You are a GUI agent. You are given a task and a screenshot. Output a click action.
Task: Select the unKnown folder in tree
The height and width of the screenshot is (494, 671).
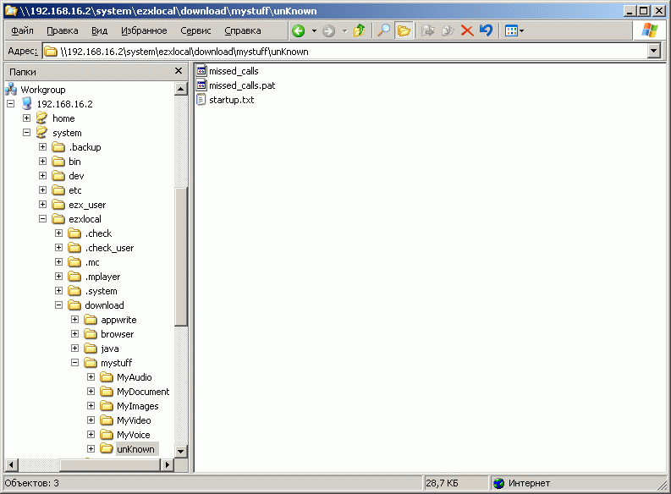point(135,448)
